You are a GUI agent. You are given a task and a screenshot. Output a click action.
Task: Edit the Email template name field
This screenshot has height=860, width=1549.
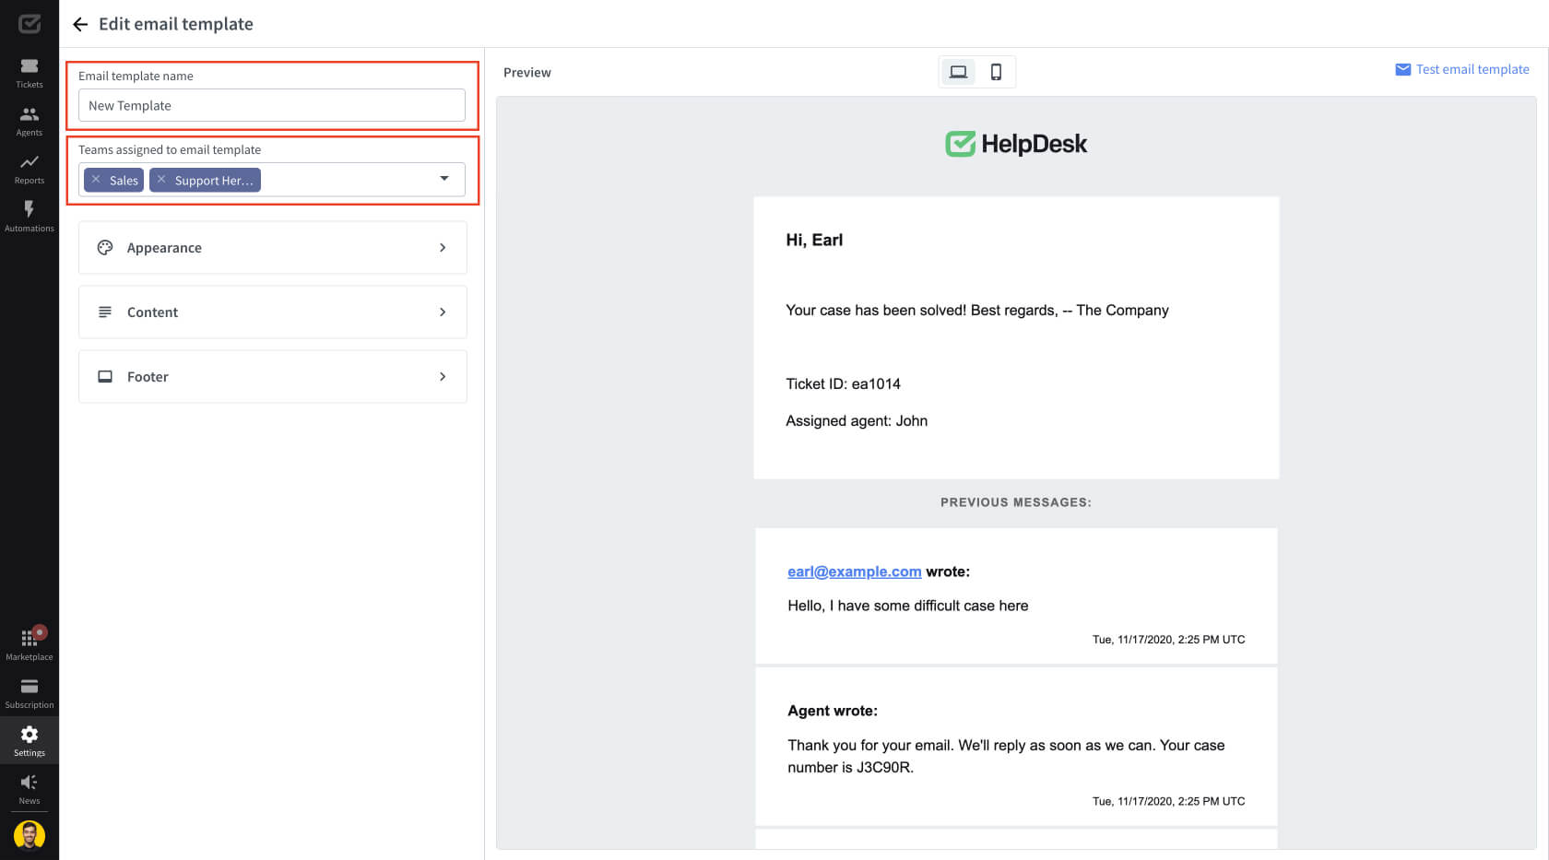click(x=272, y=105)
